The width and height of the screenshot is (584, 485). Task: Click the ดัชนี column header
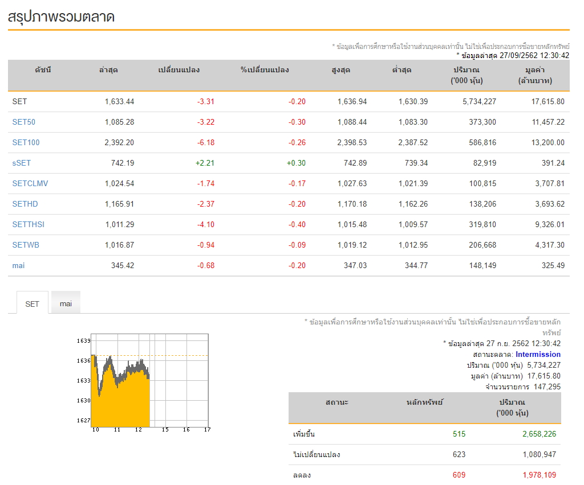coord(43,70)
